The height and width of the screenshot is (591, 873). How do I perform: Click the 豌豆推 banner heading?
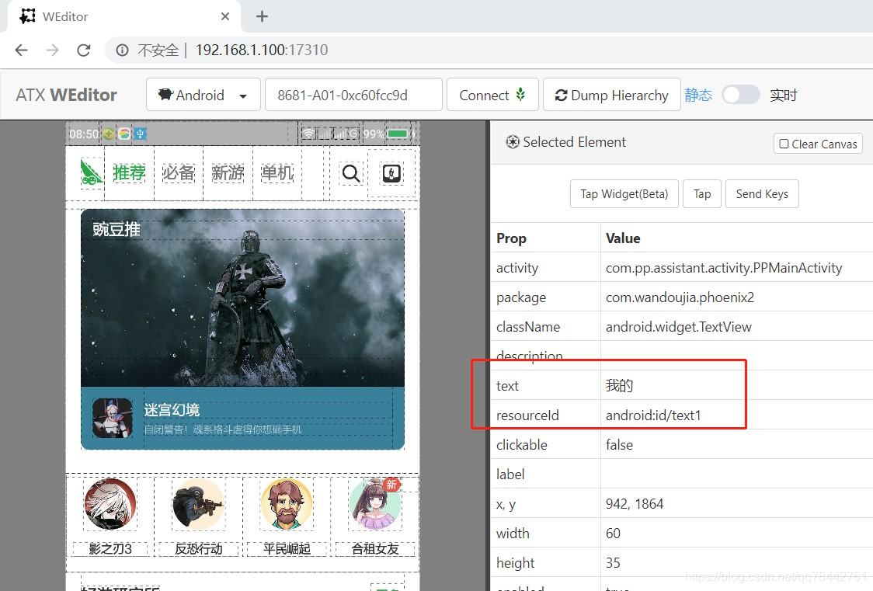(117, 229)
